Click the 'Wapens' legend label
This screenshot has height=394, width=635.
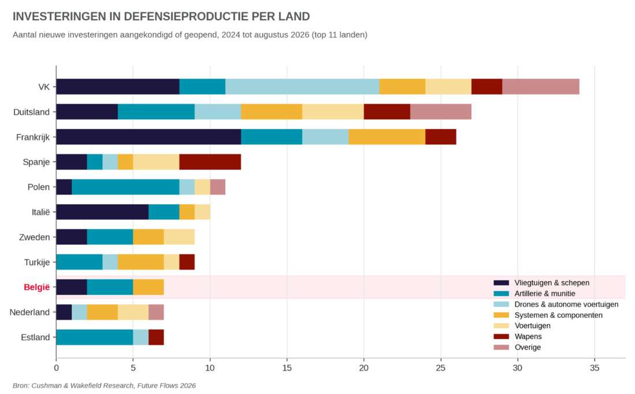pyautogui.click(x=528, y=336)
